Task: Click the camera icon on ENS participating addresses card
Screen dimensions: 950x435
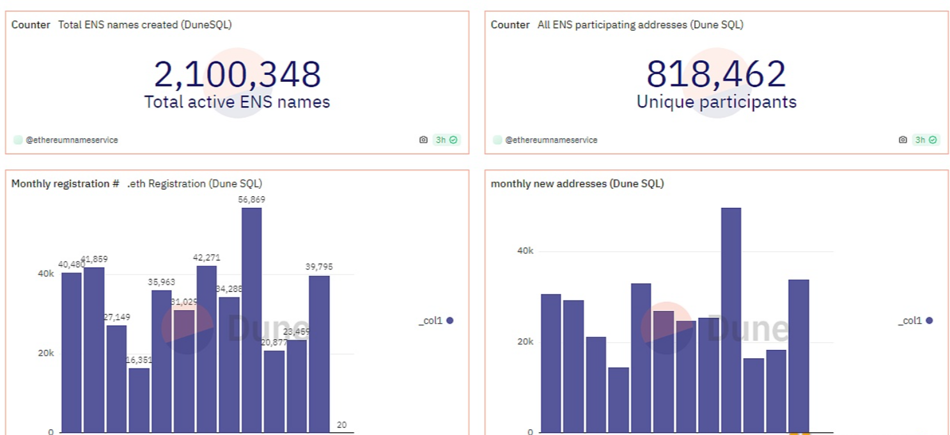Action: tap(903, 139)
